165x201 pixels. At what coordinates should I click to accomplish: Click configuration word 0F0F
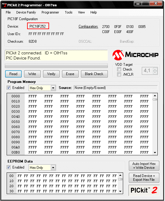tap(118, 27)
